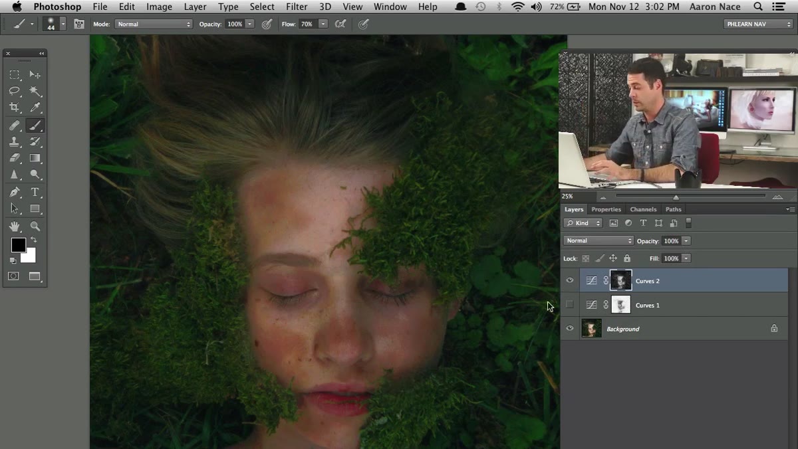Toggle lock image pixels
Screen dimensions: 798x449
[599, 258]
